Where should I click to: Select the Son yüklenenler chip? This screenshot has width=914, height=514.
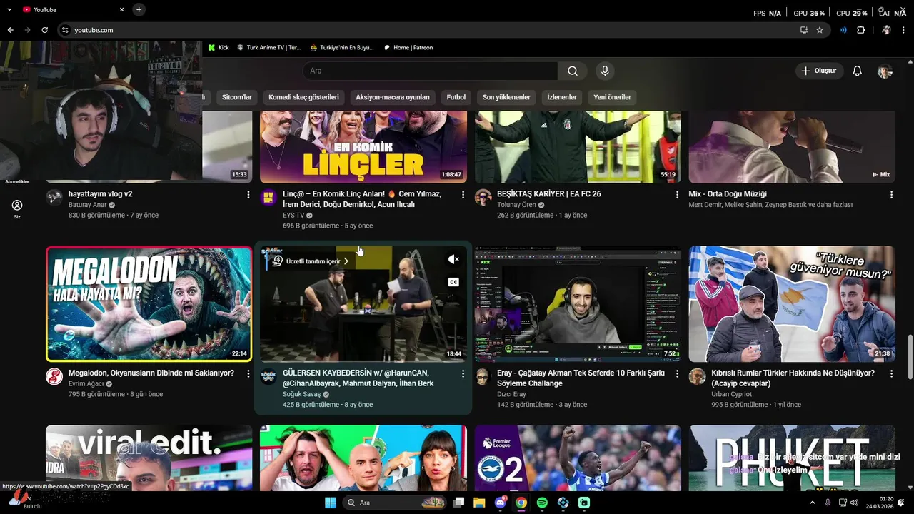coord(506,97)
